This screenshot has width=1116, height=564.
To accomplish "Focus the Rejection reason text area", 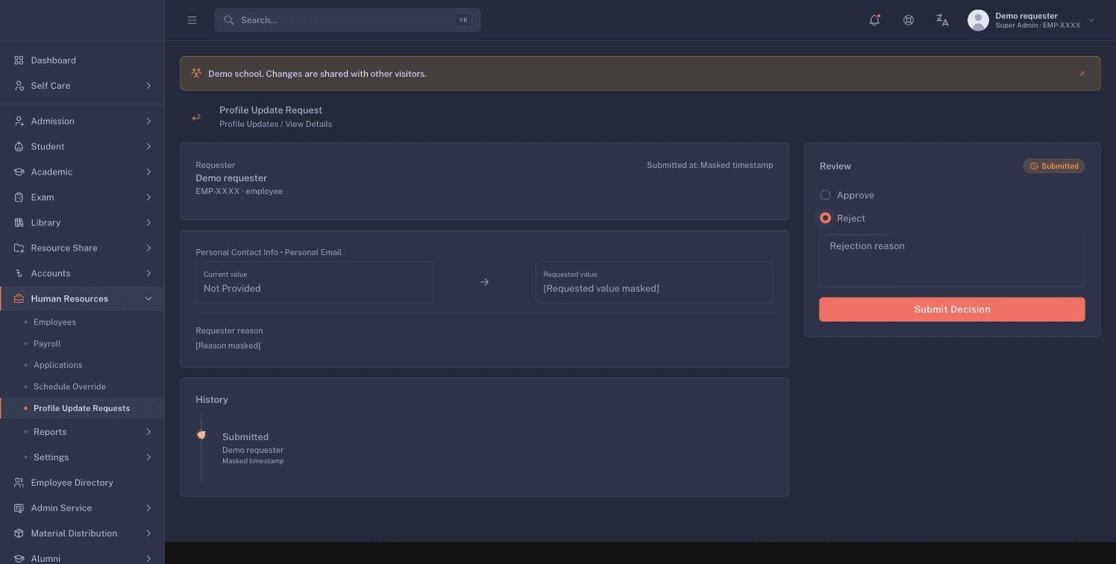I will tap(952, 261).
